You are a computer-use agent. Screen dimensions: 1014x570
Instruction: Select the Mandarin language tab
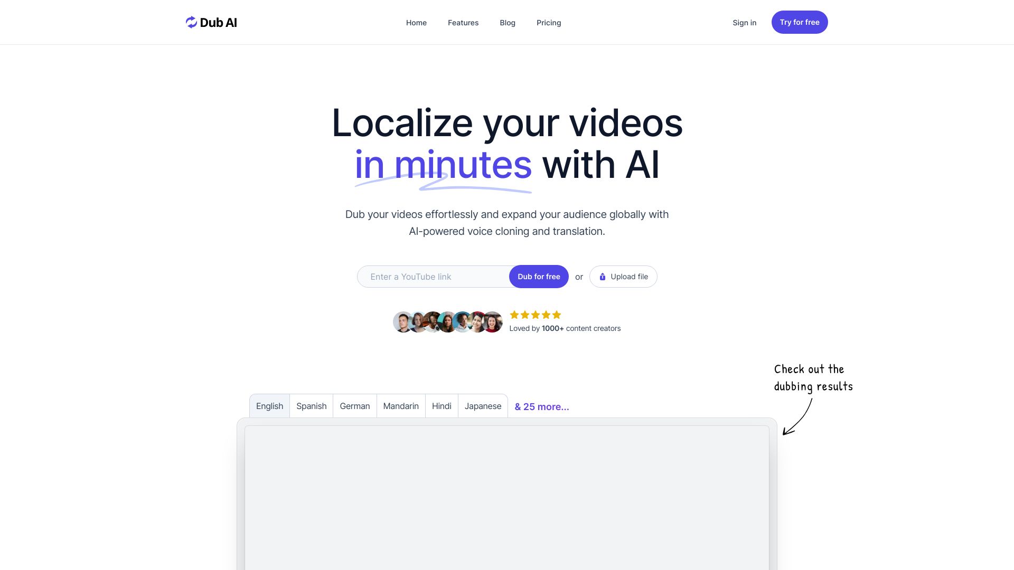pos(400,406)
